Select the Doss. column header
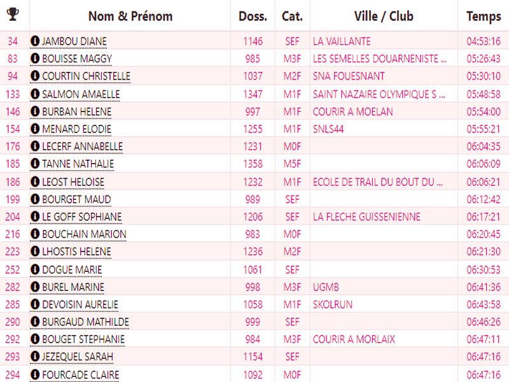 point(253,16)
